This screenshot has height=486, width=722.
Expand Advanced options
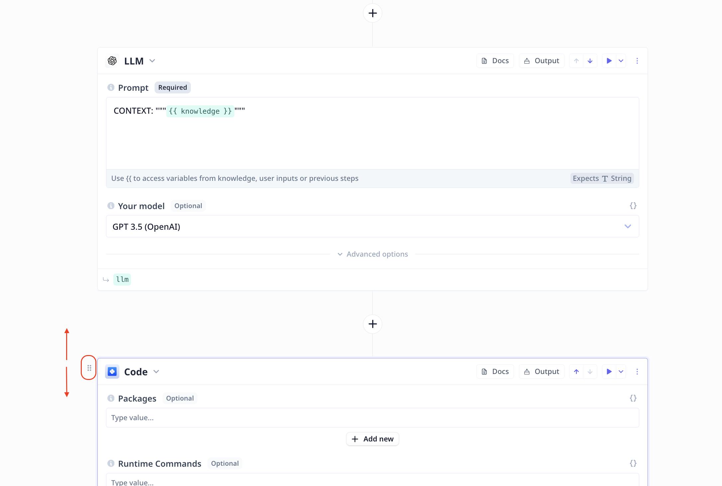(372, 254)
